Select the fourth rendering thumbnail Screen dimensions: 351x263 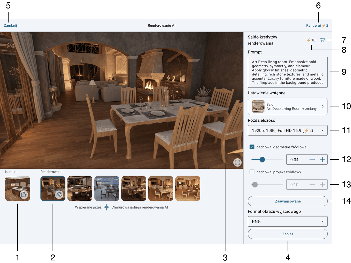134,189
